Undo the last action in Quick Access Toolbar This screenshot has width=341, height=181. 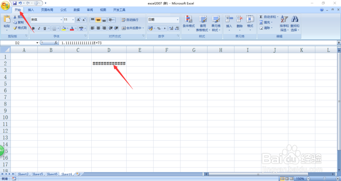click(x=20, y=3)
